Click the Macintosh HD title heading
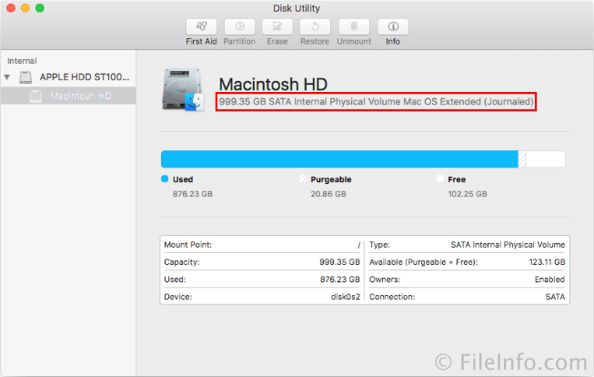The width and height of the screenshot is (594, 377). 273,84
